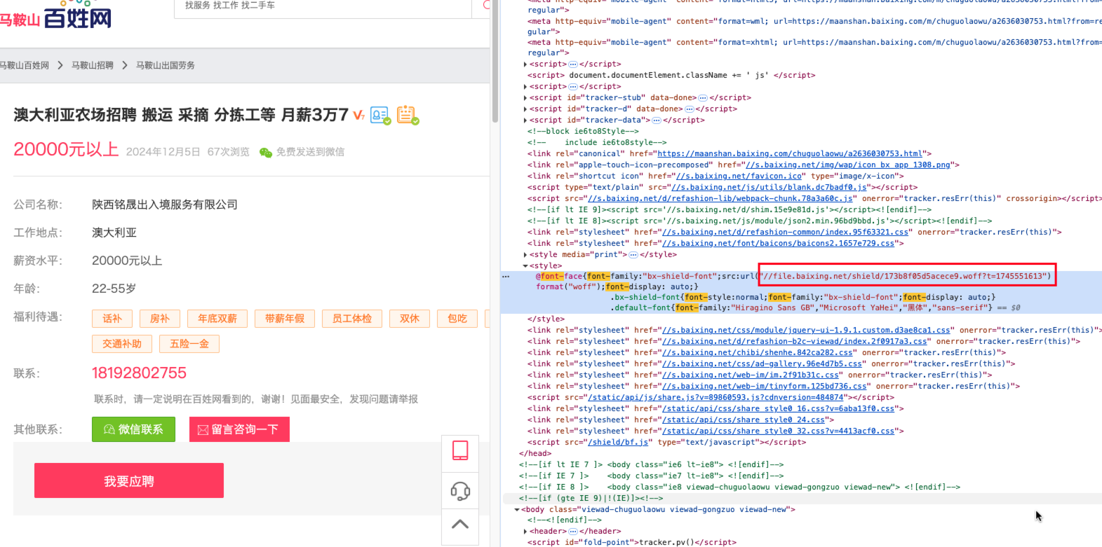Open the im.2f91b31c.css link
This screenshot has width=1102, height=547.
[751, 375]
